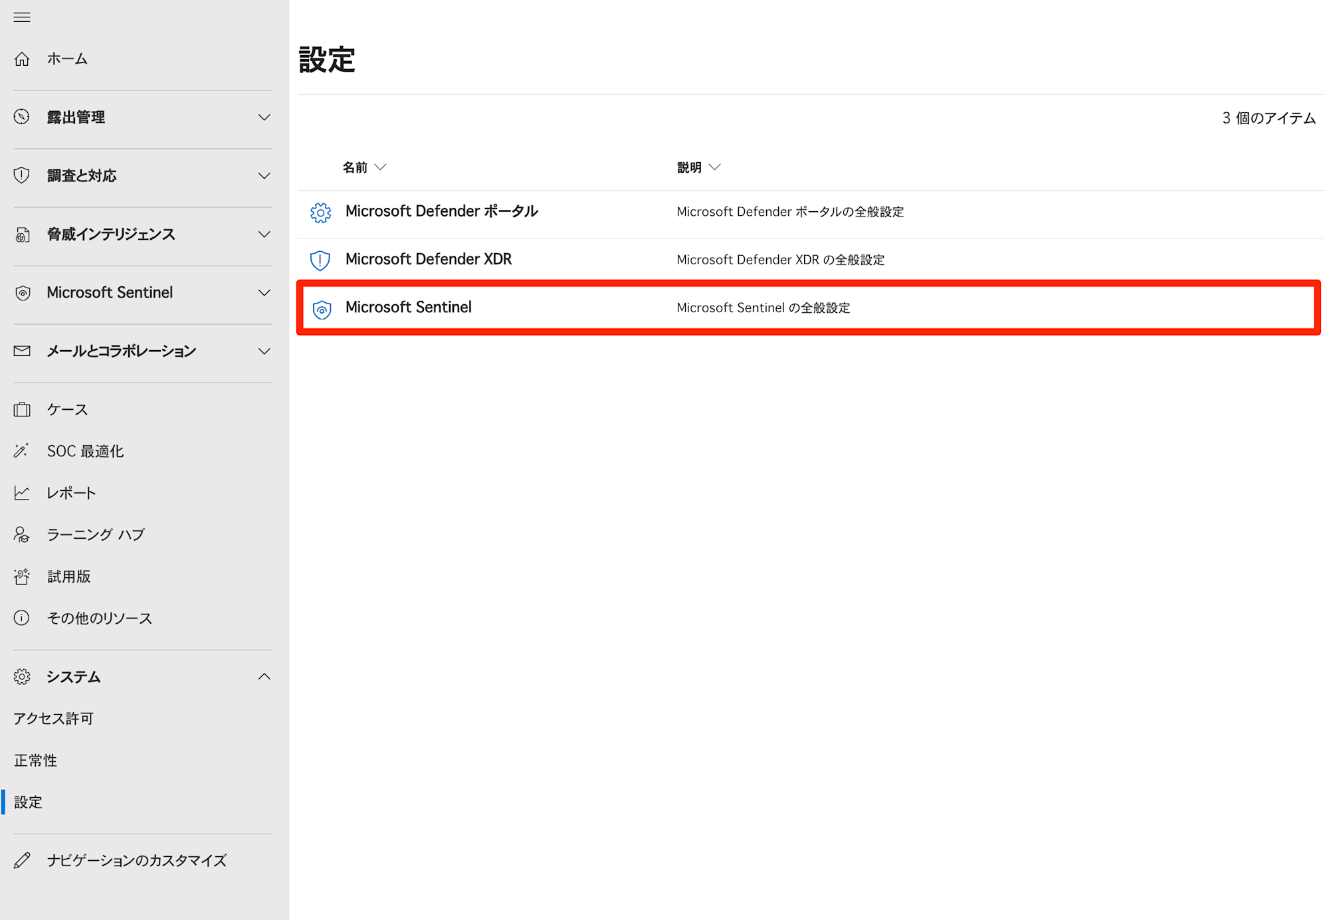Click the 脅威インテリジェンス icon
The height and width of the screenshot is (920, 1329).
tap(23, 234)
